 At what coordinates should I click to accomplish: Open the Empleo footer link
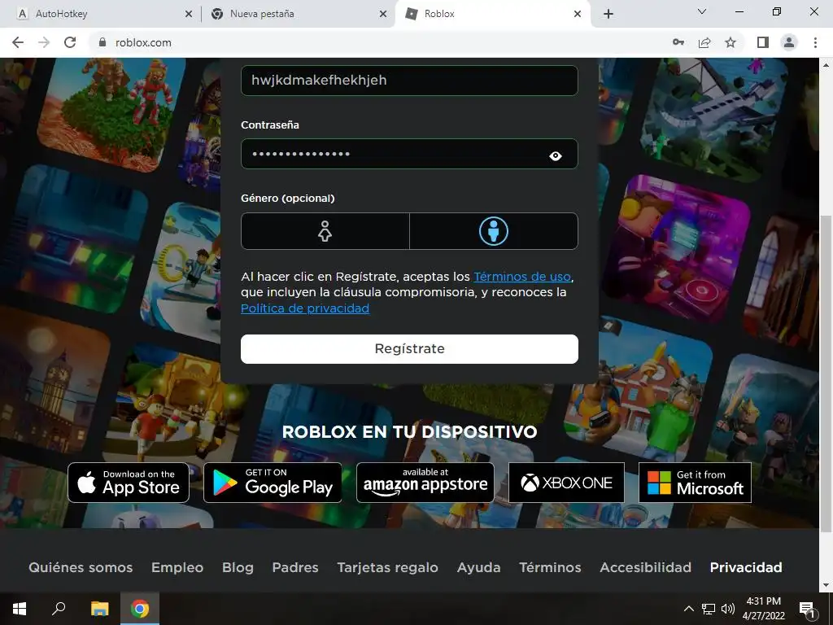(x=177, y=567)
